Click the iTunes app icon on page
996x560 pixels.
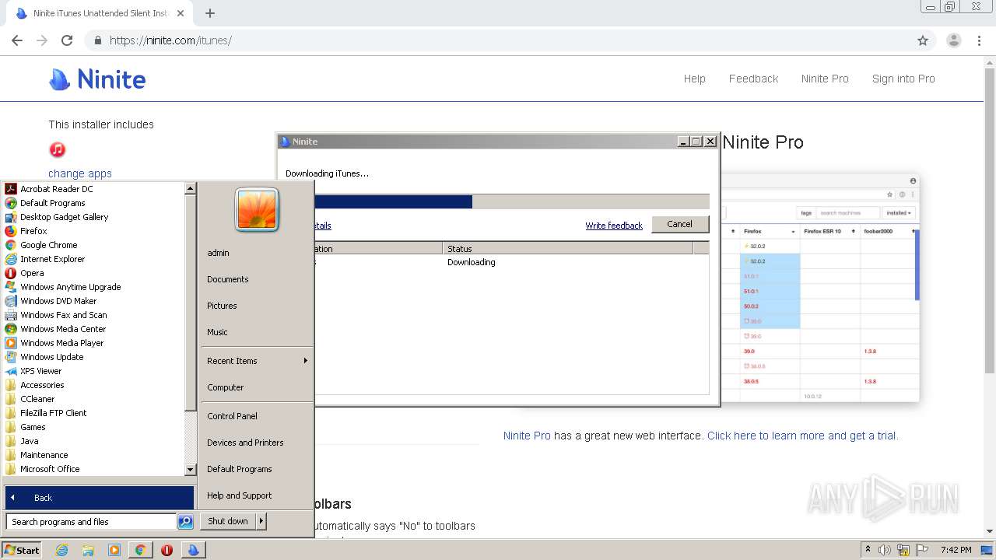pyautogui.click(x=57, y=149)
